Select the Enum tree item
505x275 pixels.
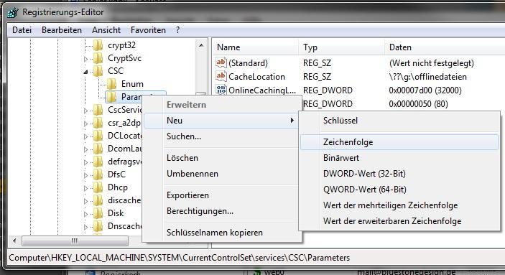tap(132, 84)
